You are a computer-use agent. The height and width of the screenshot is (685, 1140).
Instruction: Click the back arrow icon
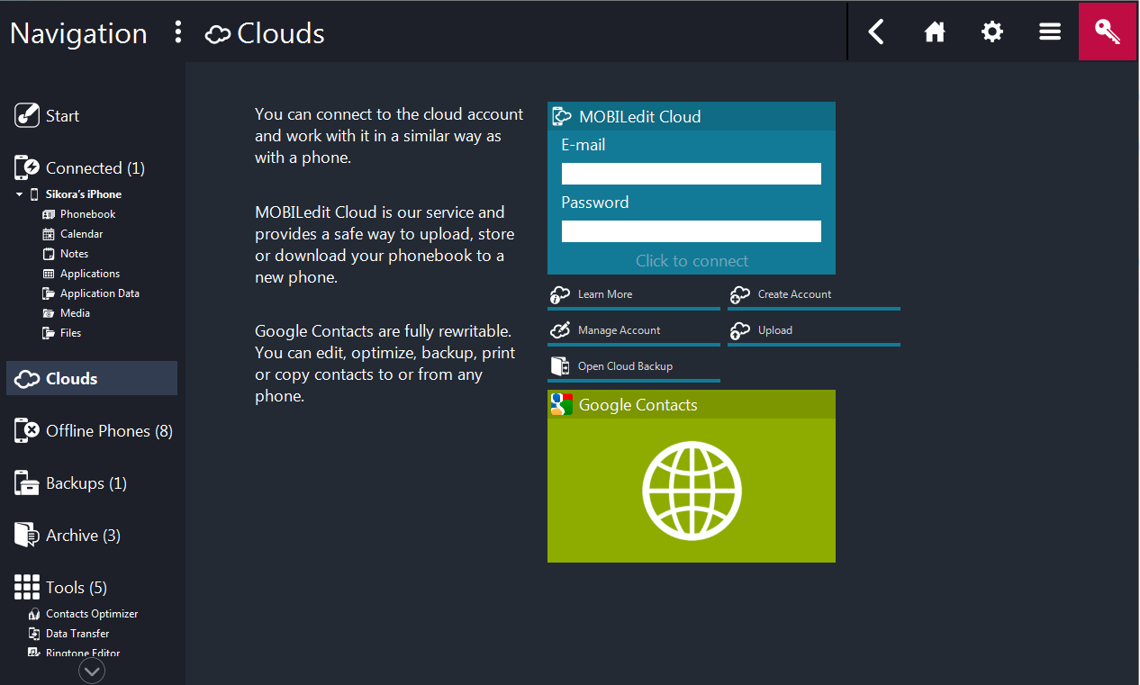pos(876,32)
